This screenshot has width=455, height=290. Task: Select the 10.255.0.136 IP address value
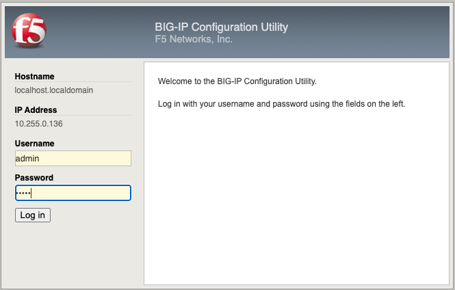[38, 124]
